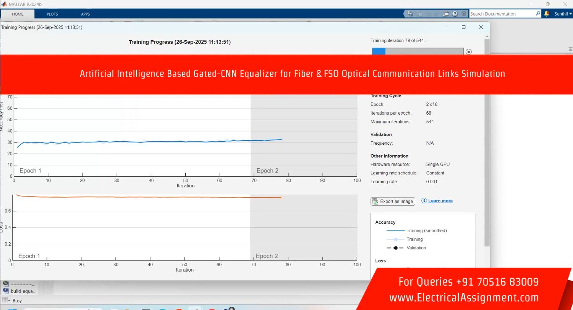Viewport: 573px width, 310px height.
Task: Stop training with the stop button
Action: (x=469, y=52)
